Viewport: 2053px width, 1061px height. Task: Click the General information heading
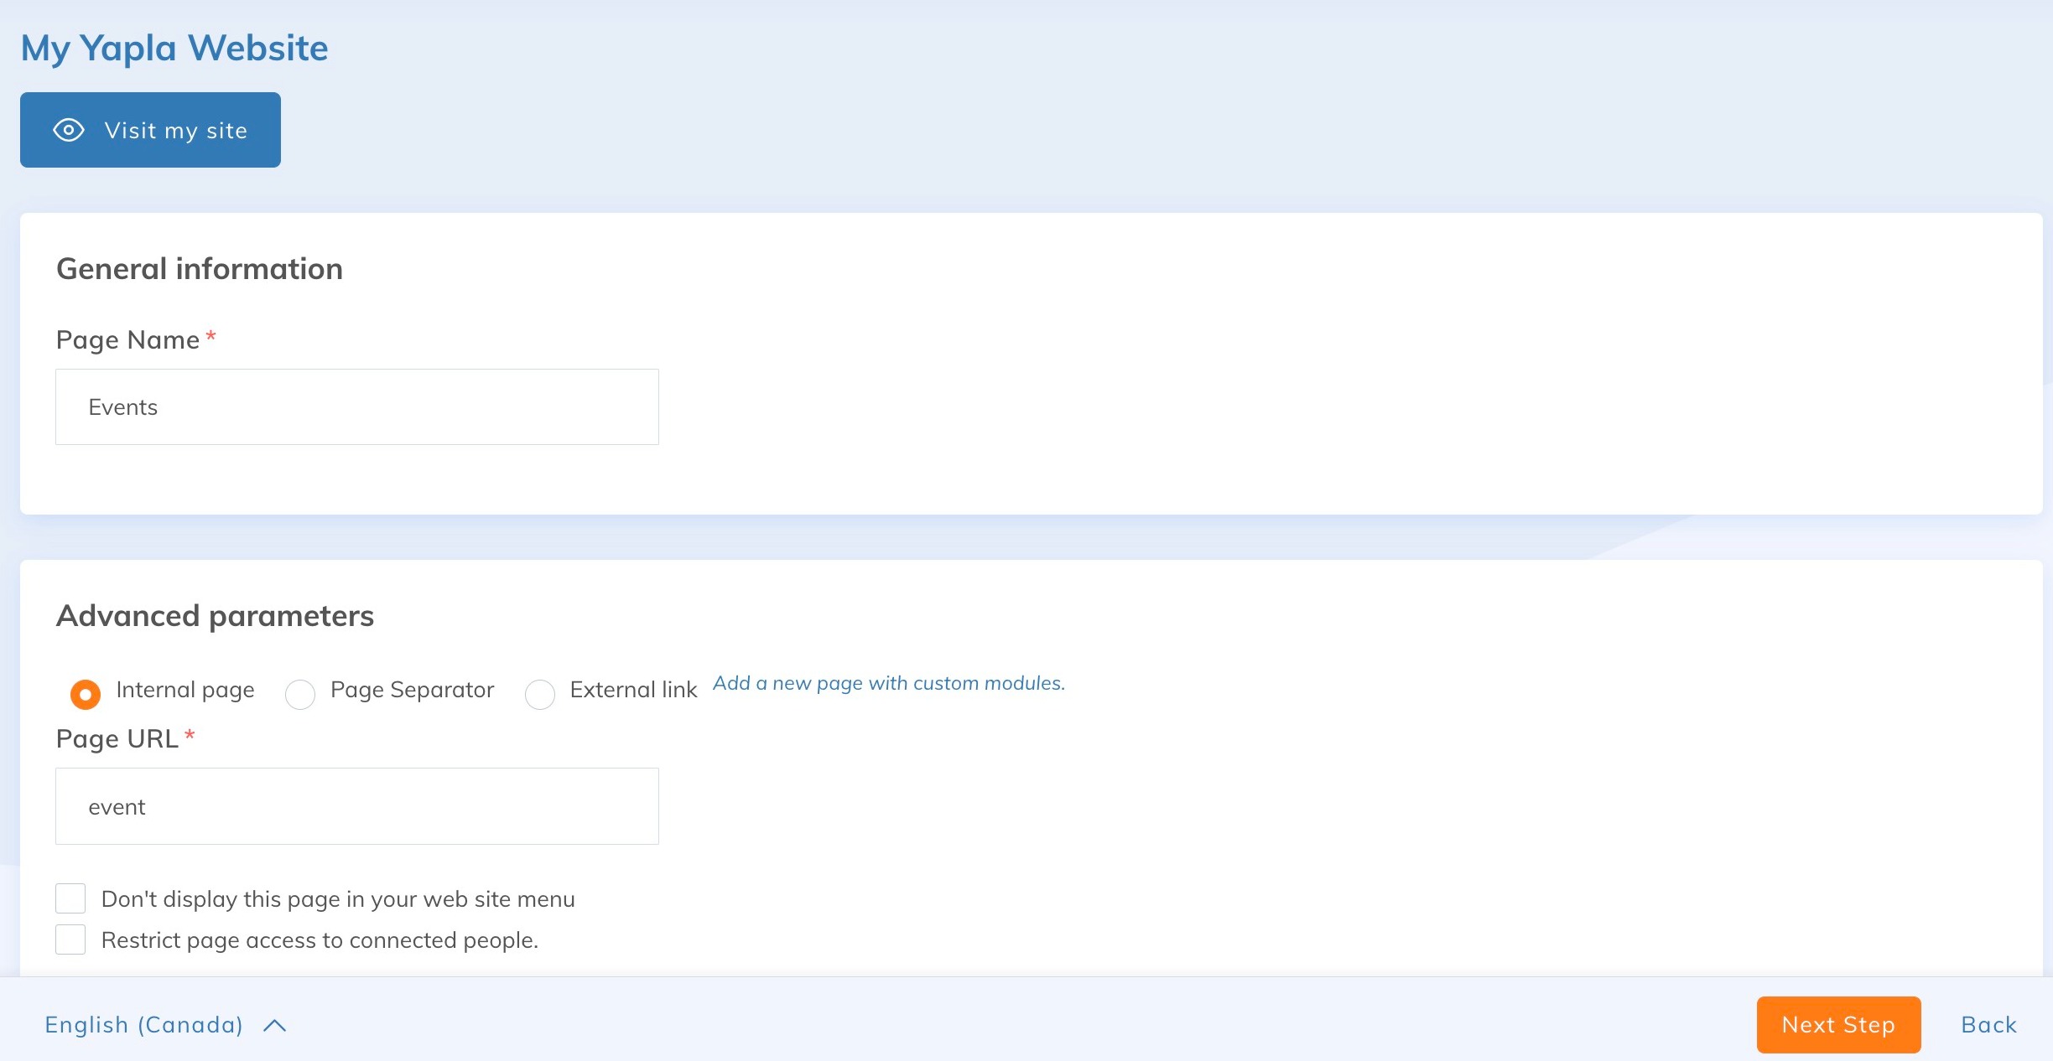[200, 269]
